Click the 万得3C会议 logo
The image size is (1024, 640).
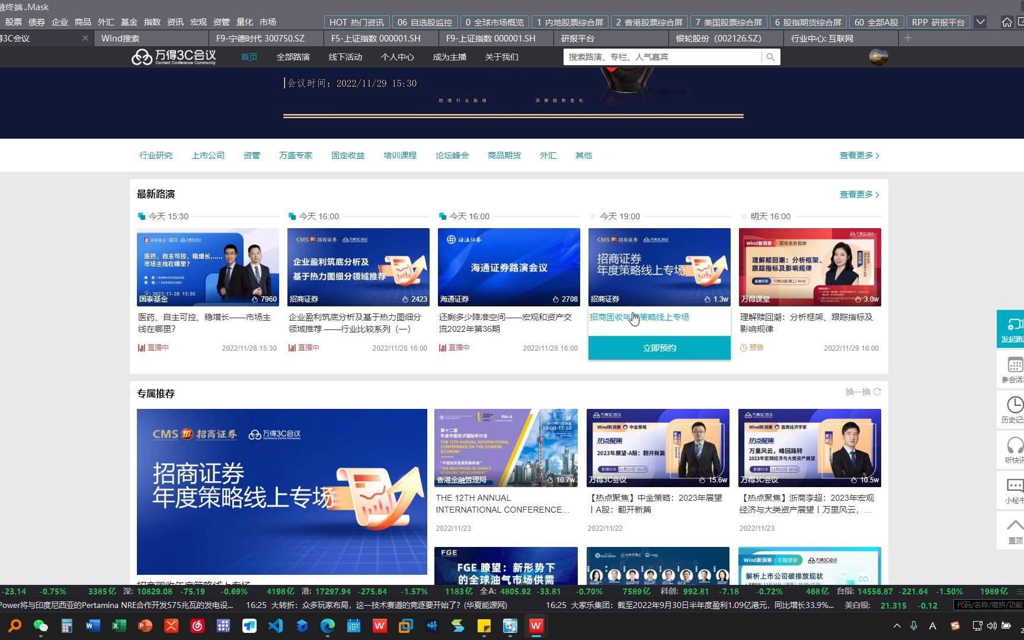pyautogui.click(x=174, y=57)
